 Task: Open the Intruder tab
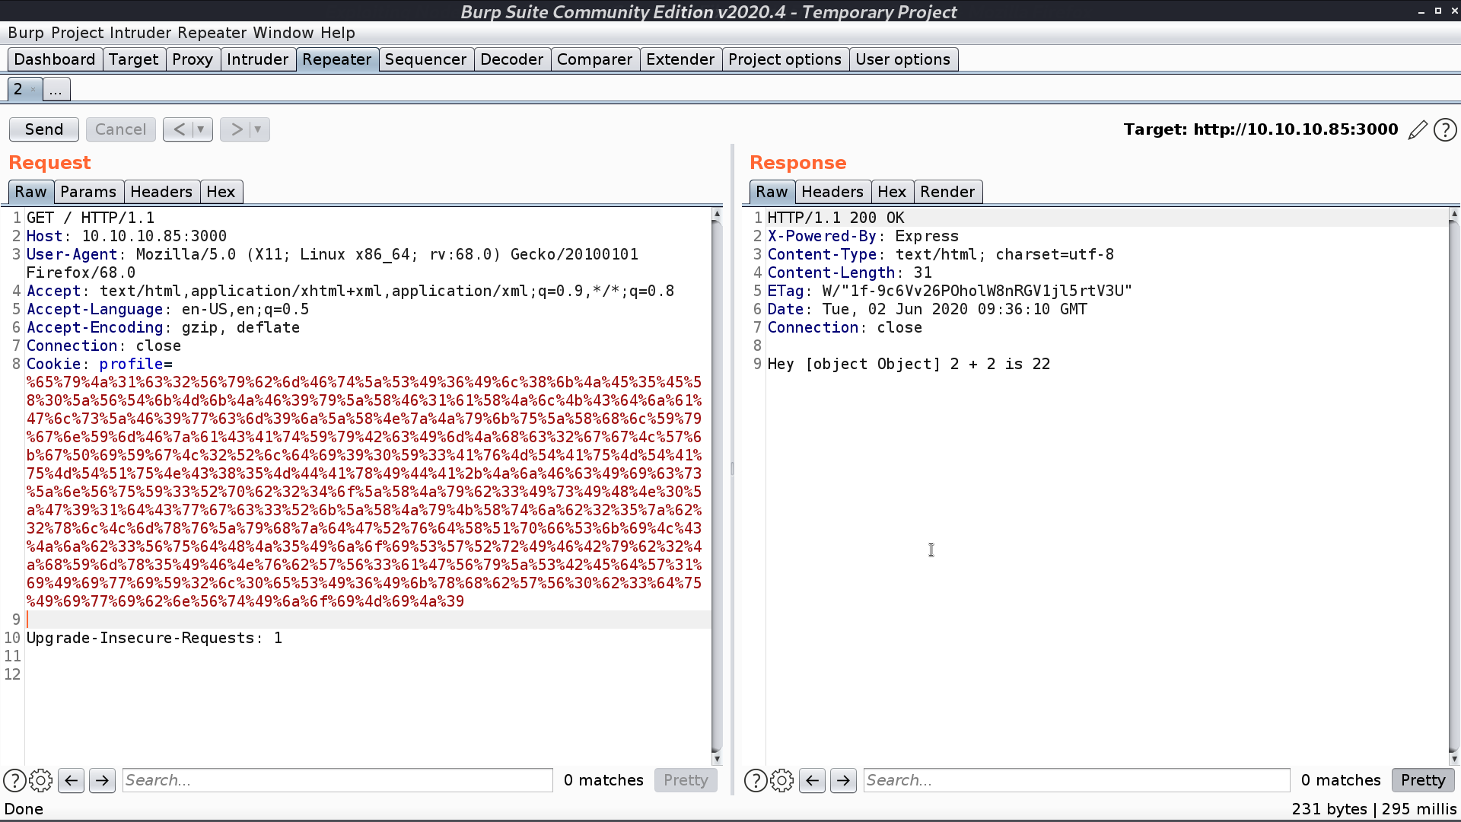(258, 59)
